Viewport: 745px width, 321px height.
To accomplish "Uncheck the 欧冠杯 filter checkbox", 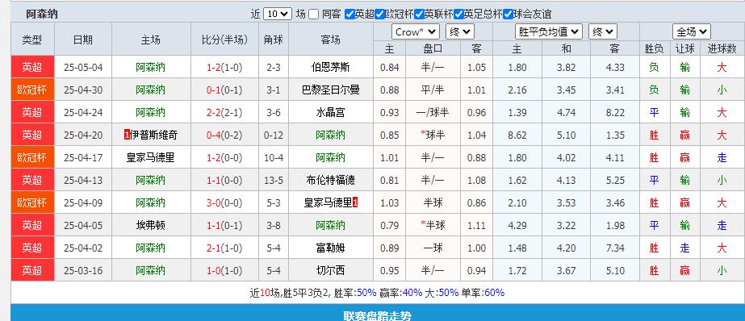I will coord(379,15).
